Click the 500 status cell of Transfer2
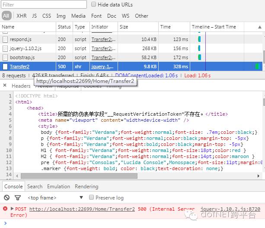 pos(64,66)
